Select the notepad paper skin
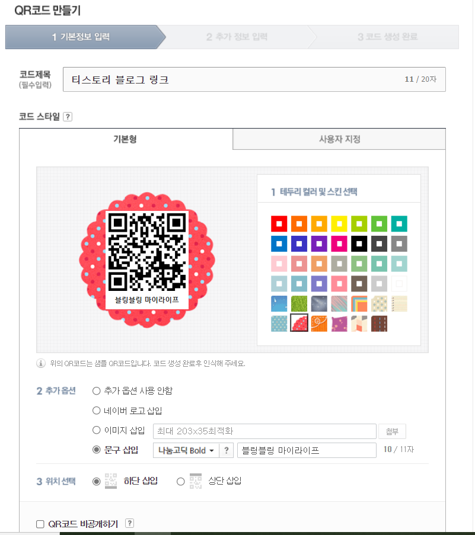 point(399,304)
